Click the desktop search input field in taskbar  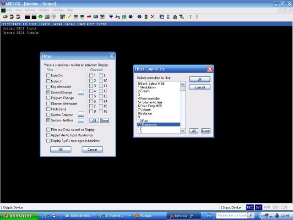pos(232,215)
